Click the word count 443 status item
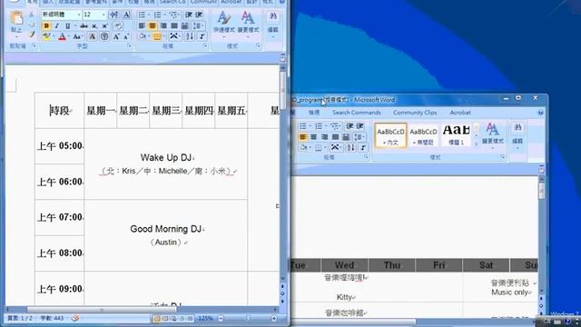The height and width of the screenshot is (327, 581). [x=52, y=318]
